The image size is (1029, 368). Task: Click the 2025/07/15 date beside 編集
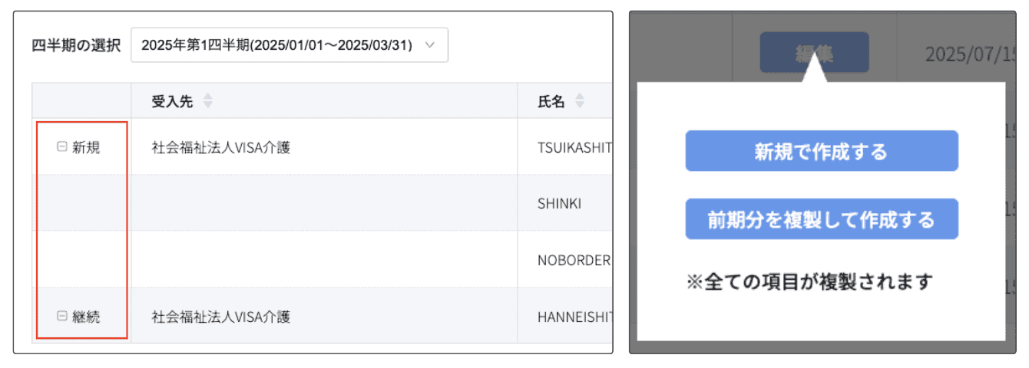(x=969, y=54)
